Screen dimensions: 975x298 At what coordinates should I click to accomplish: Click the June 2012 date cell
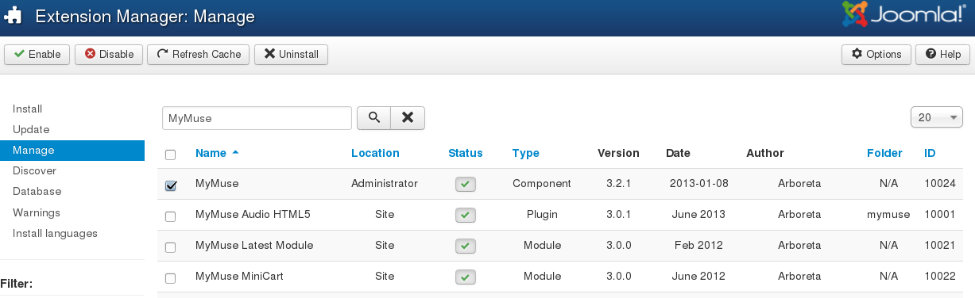pyautogui.click(x=699, y=277)
